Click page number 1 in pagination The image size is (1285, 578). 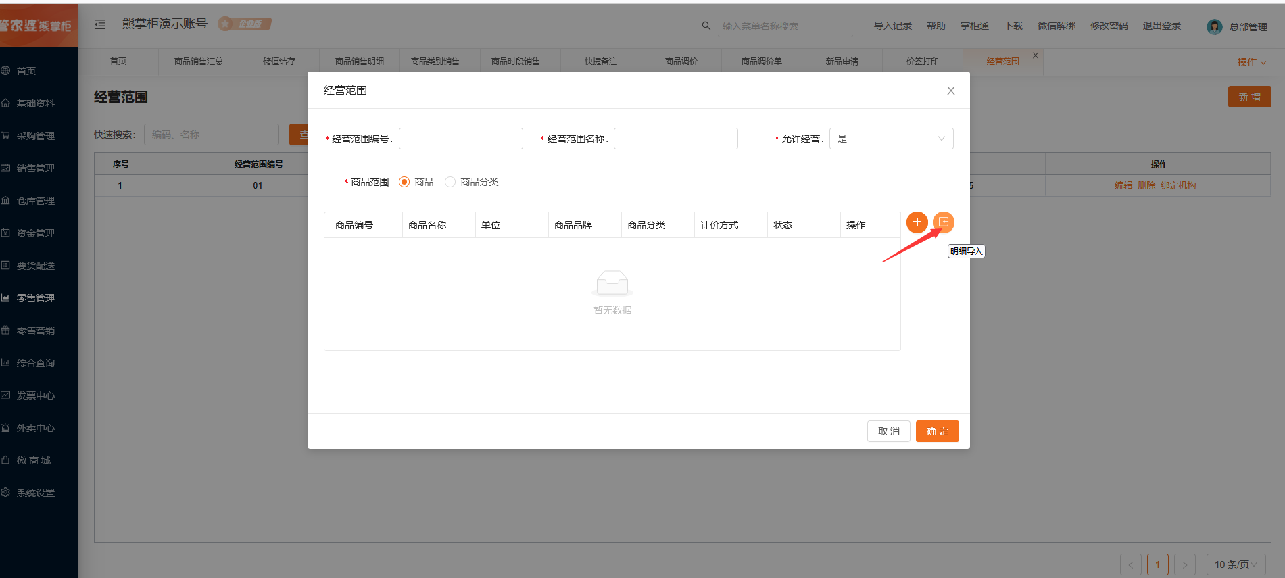(1158, 564)
